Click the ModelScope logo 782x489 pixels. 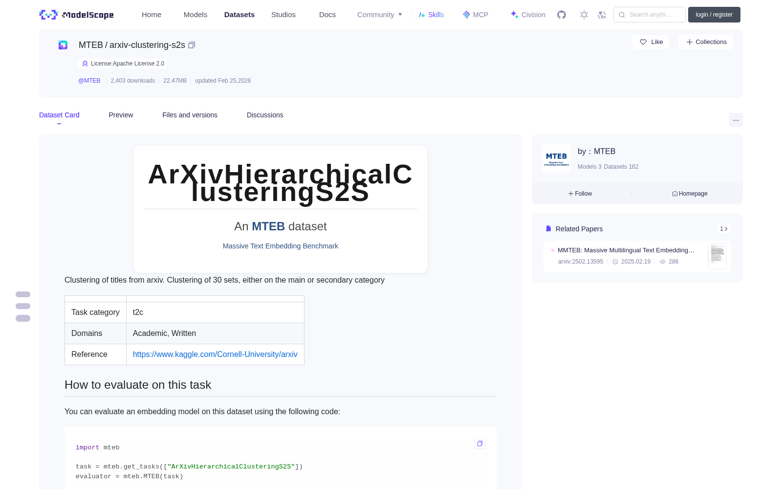[x=76, y=15]
